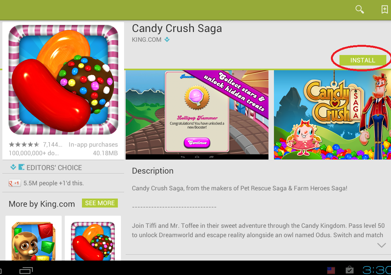Image resolution: width=391 pixels, height=275 pixels.
Task: Open recent apps from the navigation bar
Action: click(x=26, y=270)
